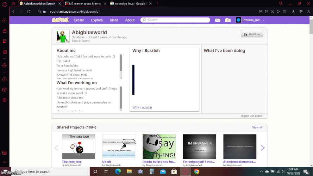
Task: Open browser downloads icon
Action: 293,12
